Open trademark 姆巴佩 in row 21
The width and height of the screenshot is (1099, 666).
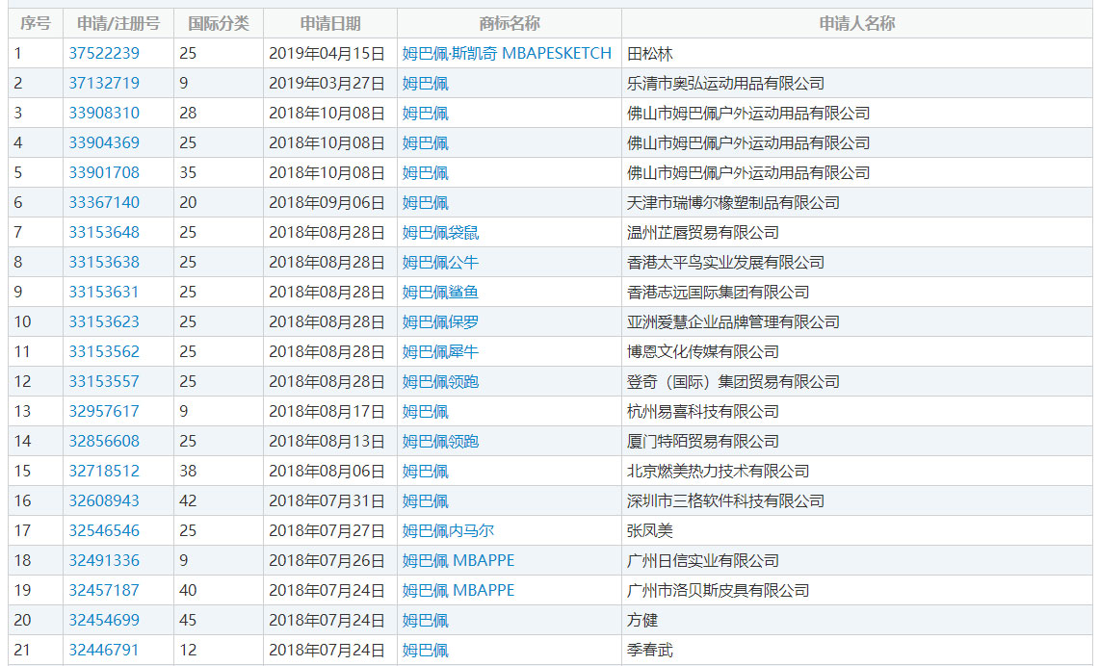click(x=426, y=651)
